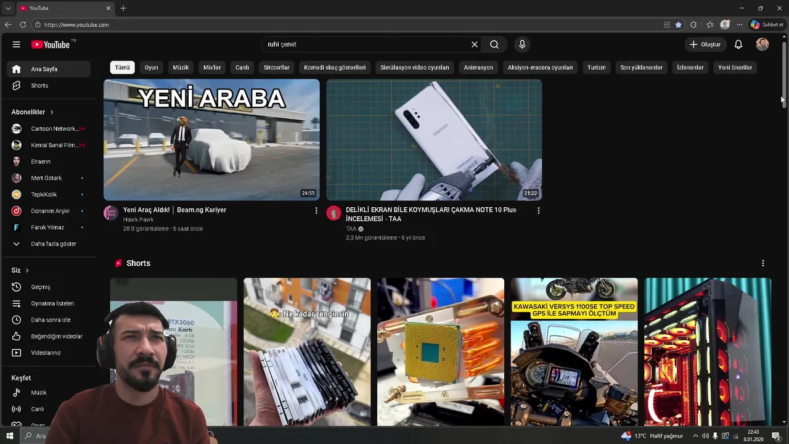Open Shorts in the sidebar
Screen dimensions: 789x444
click(x=49, y=86)
